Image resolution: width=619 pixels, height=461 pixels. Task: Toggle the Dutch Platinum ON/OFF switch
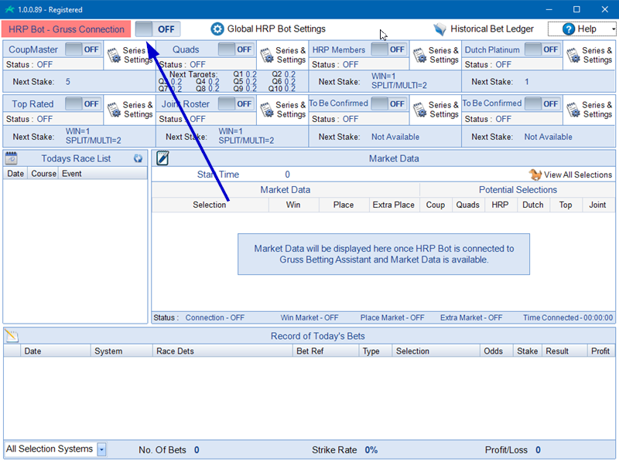[542, 49]
